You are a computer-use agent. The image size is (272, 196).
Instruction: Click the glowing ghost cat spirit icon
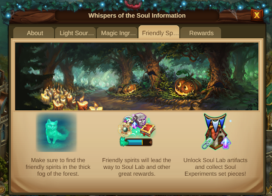[56, 132]
